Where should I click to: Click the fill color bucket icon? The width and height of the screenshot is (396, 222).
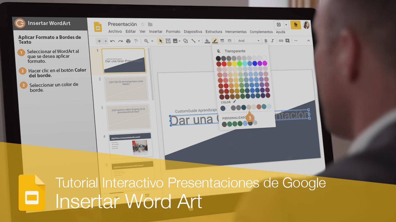[x=208, y=41]
